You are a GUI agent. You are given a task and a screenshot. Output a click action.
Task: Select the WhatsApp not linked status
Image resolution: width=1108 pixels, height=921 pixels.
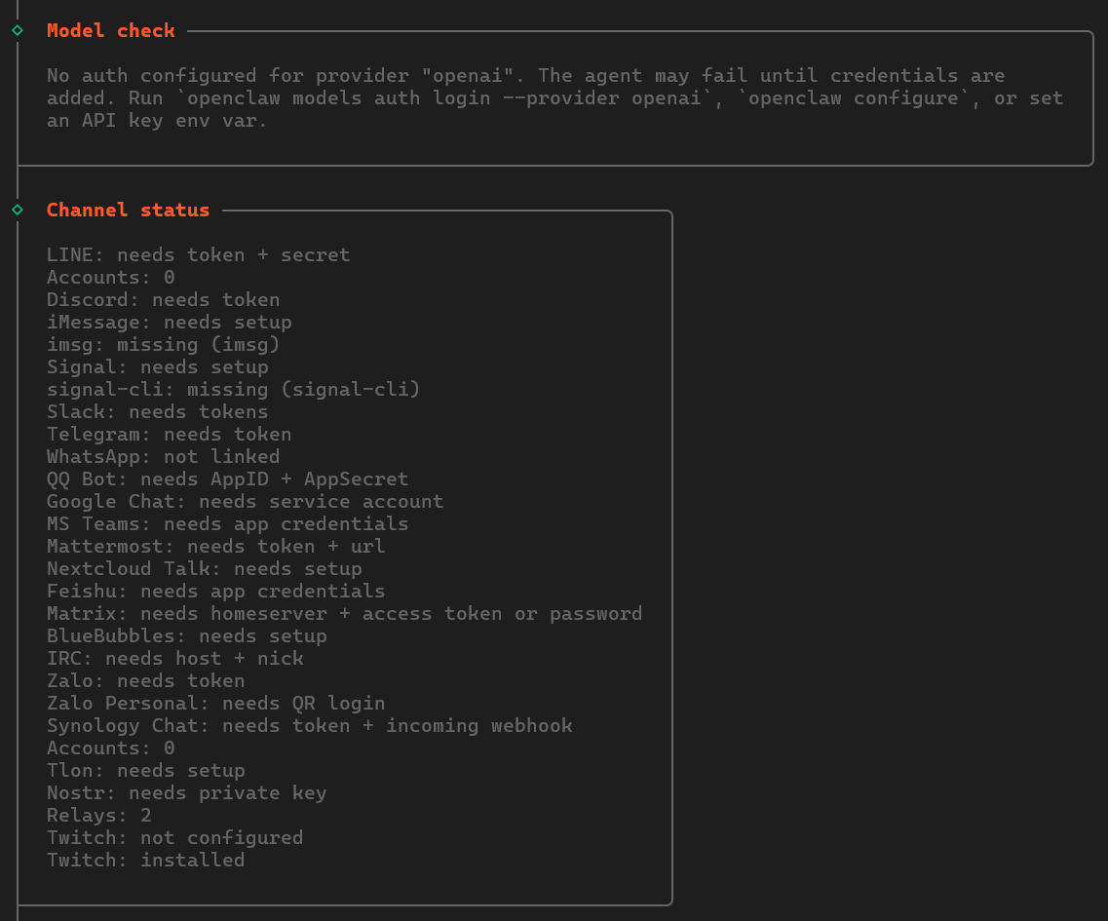pyautogui.click(x=164, y=457)
